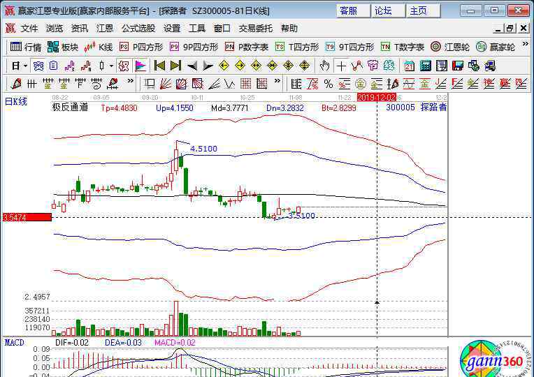This screenshot has width=534, height=377.
Task: Open the candlestick chart type dropdown arrow
Action: click(x=111, y=66)
